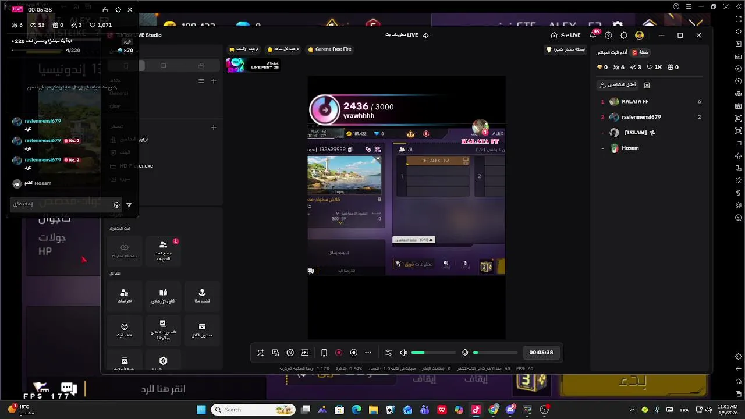Mute the speaker output icon
745x419 pixels.
tap(403, 353)
